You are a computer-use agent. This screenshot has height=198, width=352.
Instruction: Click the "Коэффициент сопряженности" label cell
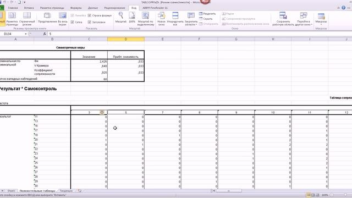tap(52, 72)
